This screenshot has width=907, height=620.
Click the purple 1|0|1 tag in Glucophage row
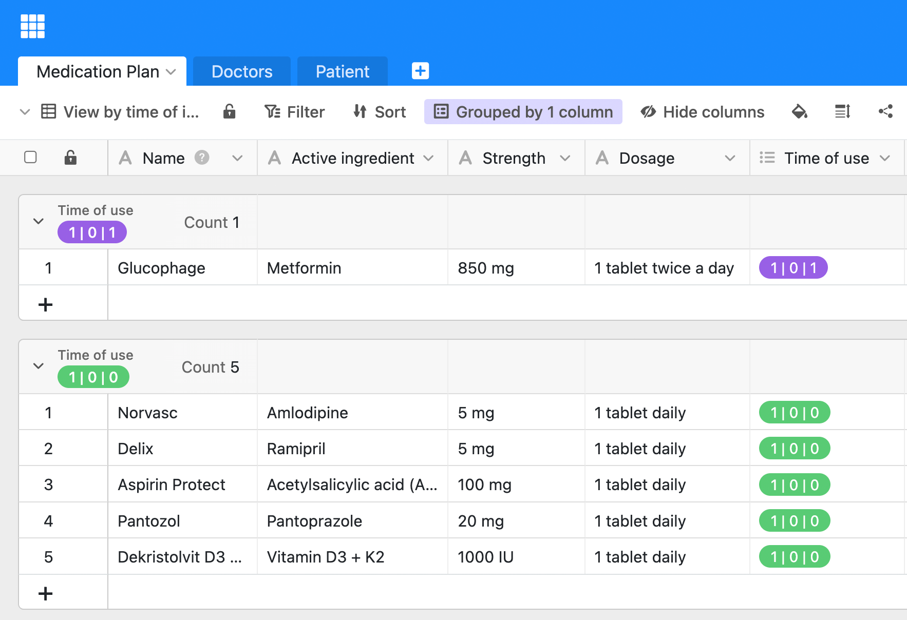coord(793,267)
